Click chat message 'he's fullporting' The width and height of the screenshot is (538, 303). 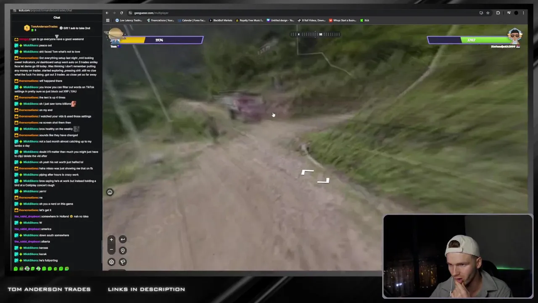pyautogui.click(x=49, y=260)
